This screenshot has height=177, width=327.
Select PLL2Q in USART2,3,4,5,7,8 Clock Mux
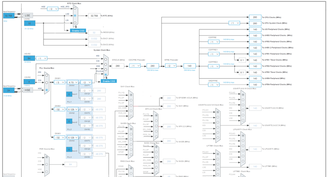(x=218, y=117)
